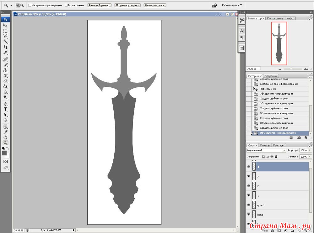Select the Path Selection tool
The height and width of the screenshot is (233, 314).
pos(5,115)
